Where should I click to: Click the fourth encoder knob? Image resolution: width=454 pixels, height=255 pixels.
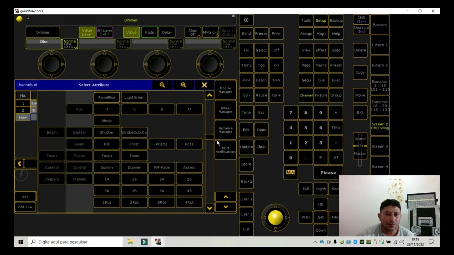(210, 64)
